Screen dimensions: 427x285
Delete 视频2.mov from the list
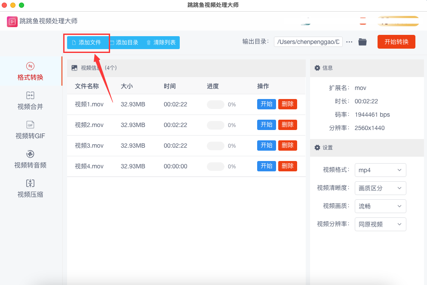pyautogui.click(x=287, y=125)
